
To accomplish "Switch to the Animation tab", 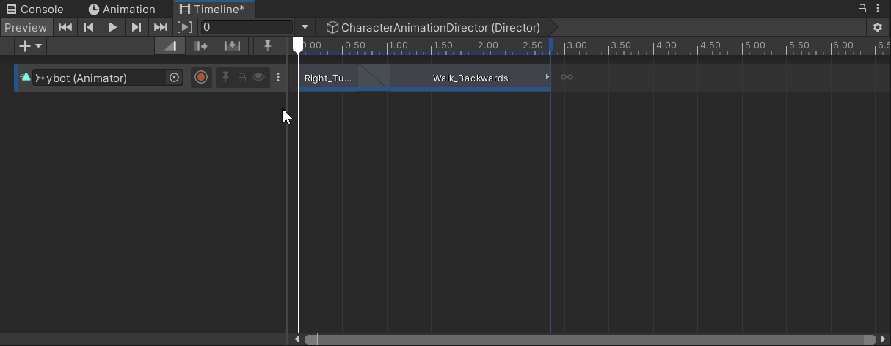I will click(122, 10).
